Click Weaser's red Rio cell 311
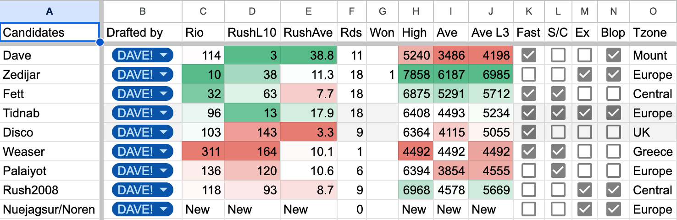 tap(203, 152)
